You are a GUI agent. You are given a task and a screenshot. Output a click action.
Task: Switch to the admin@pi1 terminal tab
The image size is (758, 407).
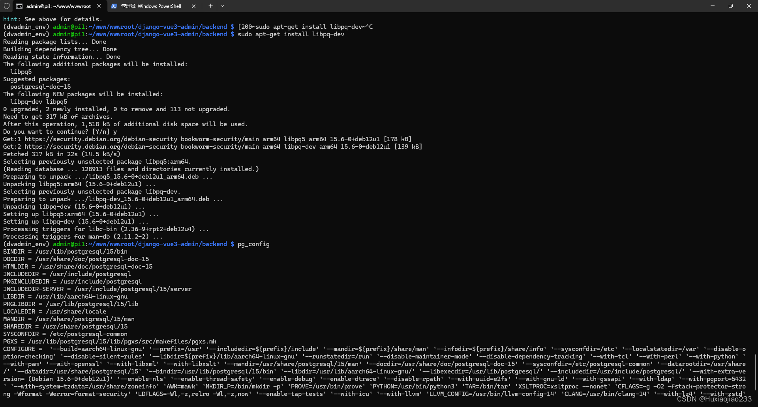coord(59,6)
